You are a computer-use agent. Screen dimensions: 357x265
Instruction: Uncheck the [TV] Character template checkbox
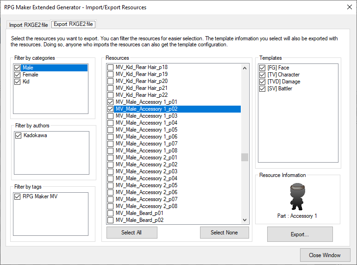click(262, 75)
